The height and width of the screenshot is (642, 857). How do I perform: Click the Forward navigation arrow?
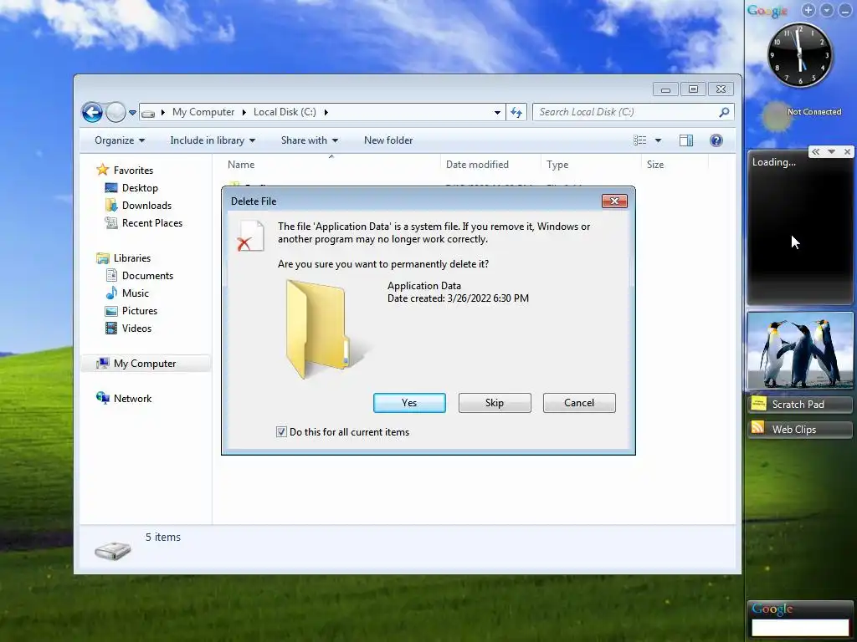coord(115,113)
